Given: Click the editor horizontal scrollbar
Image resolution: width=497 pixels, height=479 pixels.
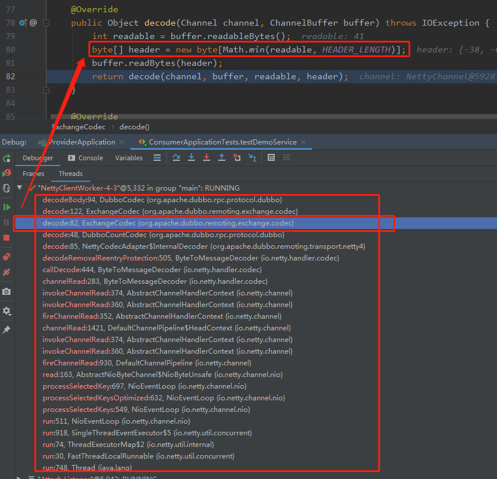Looking at the screenshot, I should (274, 117).
